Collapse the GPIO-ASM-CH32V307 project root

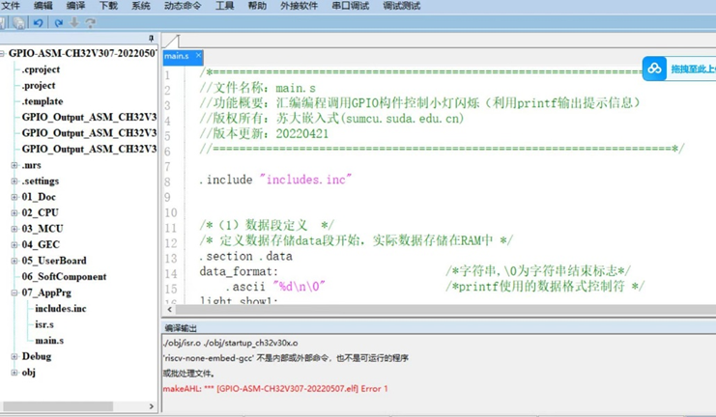coord(3,54)
